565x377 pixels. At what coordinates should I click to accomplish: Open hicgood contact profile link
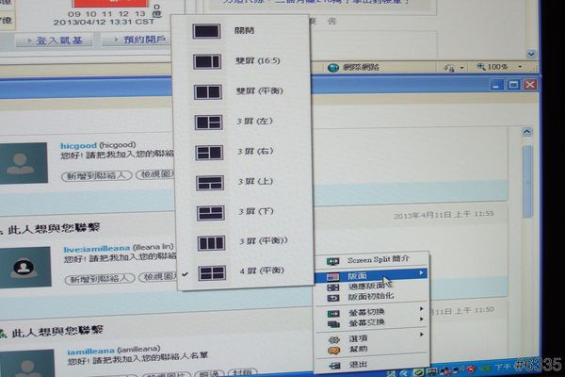click(78, 146)
